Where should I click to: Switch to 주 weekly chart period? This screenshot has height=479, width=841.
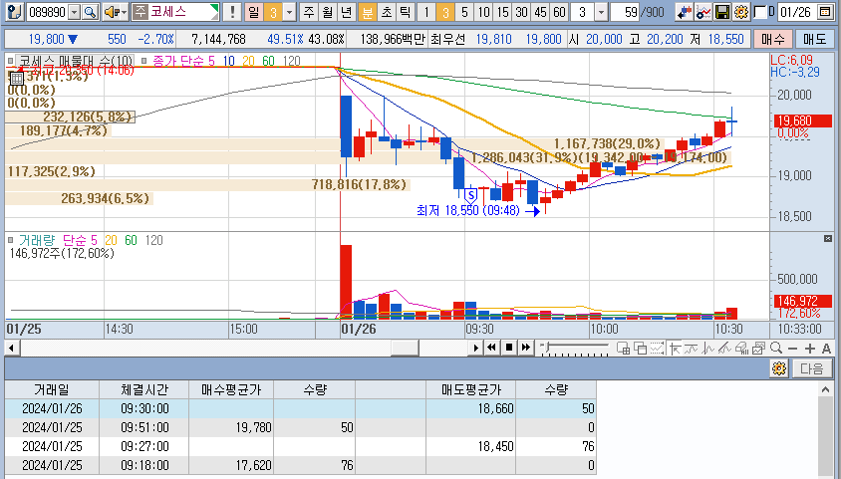tap(309, 12)
